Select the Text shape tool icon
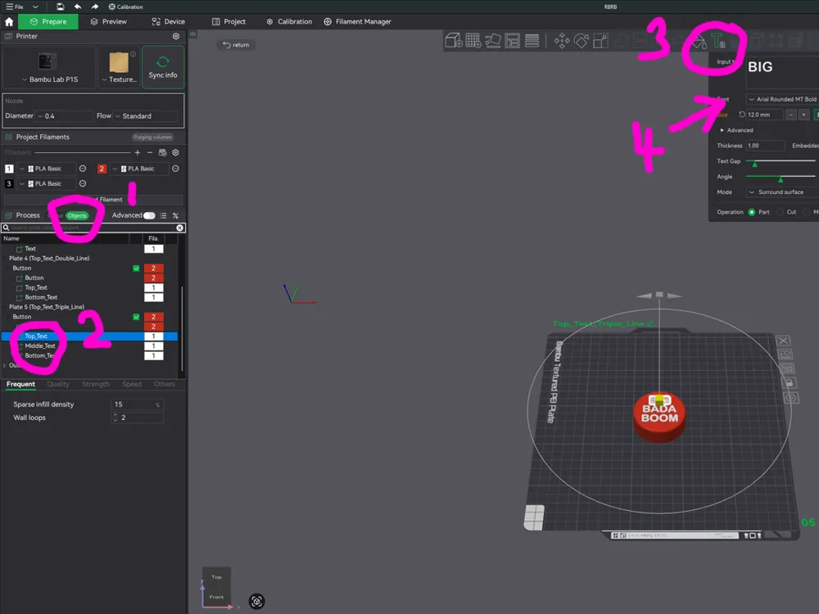This screenshot has height=614, width=819. 718,41
